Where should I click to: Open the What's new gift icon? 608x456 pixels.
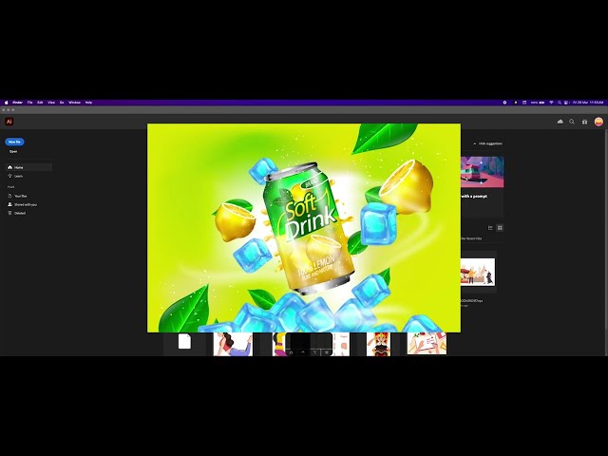585,122
